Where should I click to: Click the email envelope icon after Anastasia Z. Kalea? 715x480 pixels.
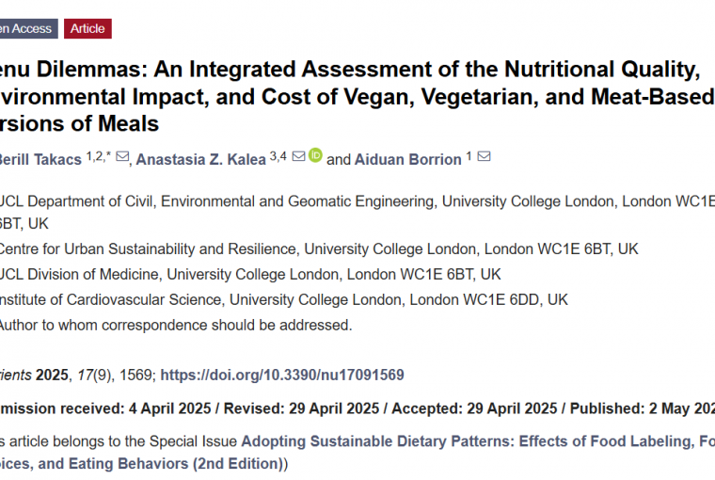pos(298,156)
